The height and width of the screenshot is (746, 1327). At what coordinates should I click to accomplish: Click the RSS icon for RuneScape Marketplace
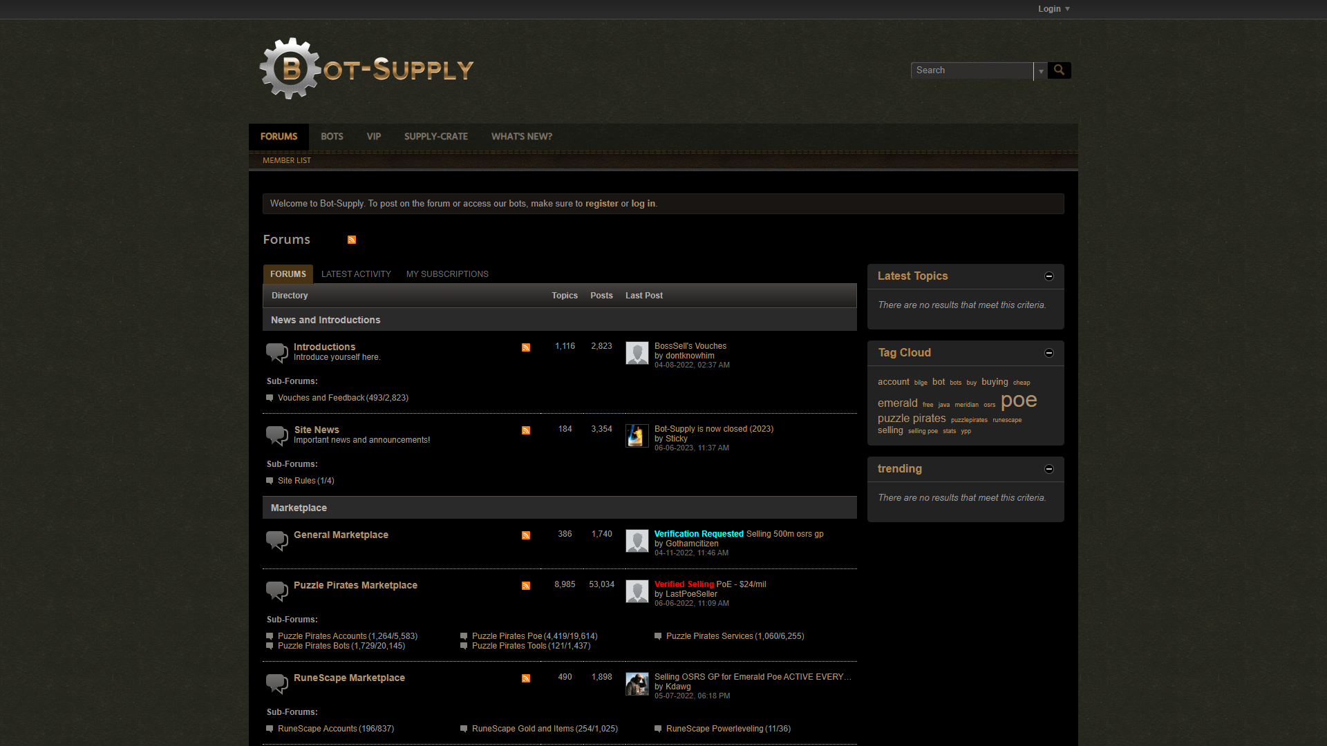[x=526, y=678]
